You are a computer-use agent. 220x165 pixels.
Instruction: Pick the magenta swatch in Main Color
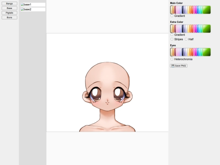point(196,10)
